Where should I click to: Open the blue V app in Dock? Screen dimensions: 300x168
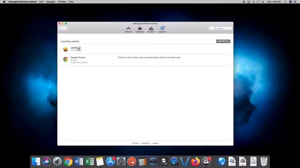pyautogui.click(x=185, y=161)
